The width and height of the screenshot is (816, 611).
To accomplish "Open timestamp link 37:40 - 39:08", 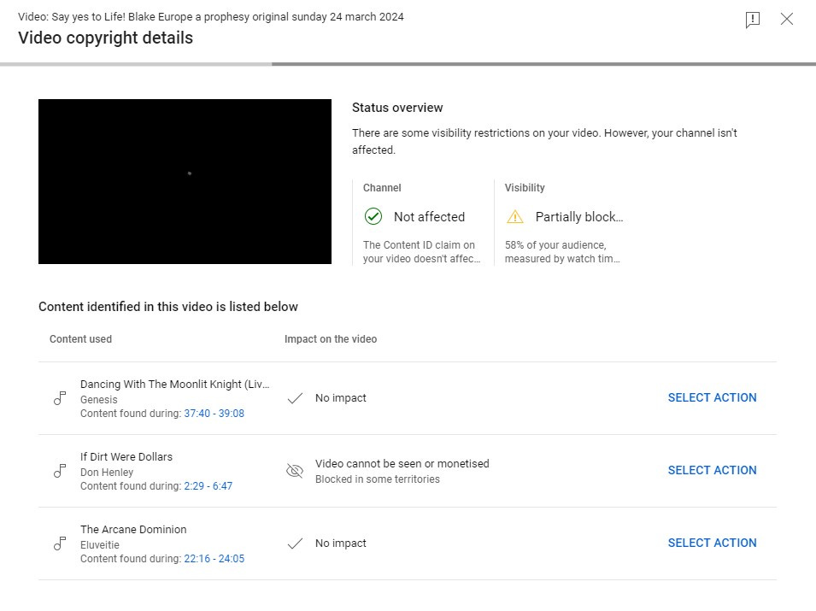I will 214,414.
